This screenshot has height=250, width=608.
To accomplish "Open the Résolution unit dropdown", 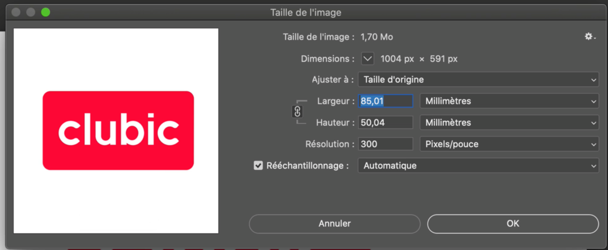I will pos(509,144).
